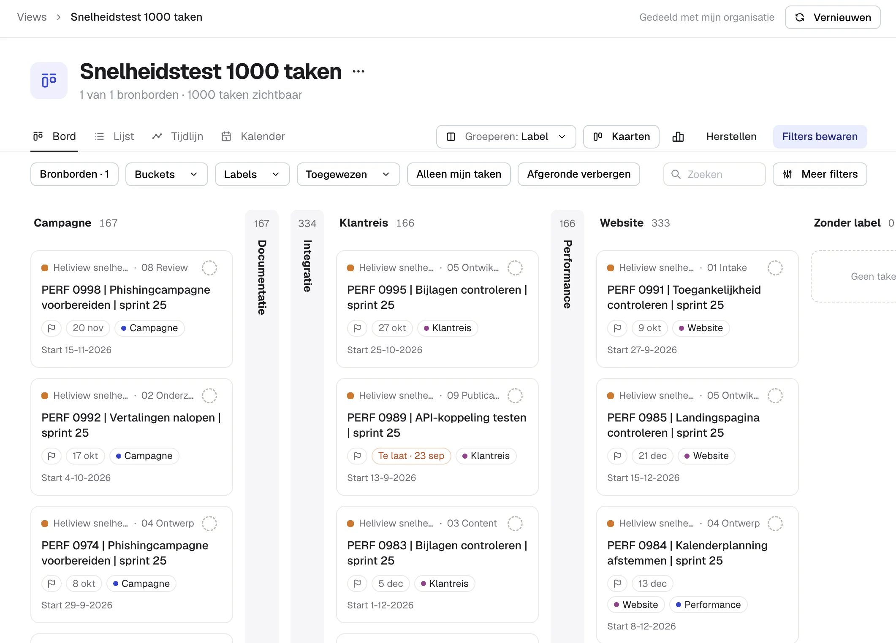Switch to the Tijdlijn tab
Screen dimensions: 896x643
tap(178, 137)
